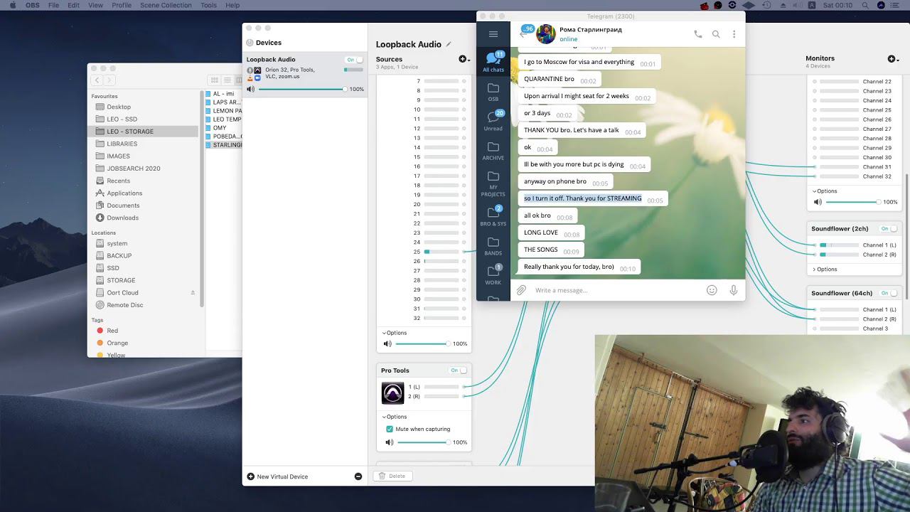This screenshot has height=512, width=910.
Task: Open All chats in Telegram sidebar
Action: pos(493,62)
